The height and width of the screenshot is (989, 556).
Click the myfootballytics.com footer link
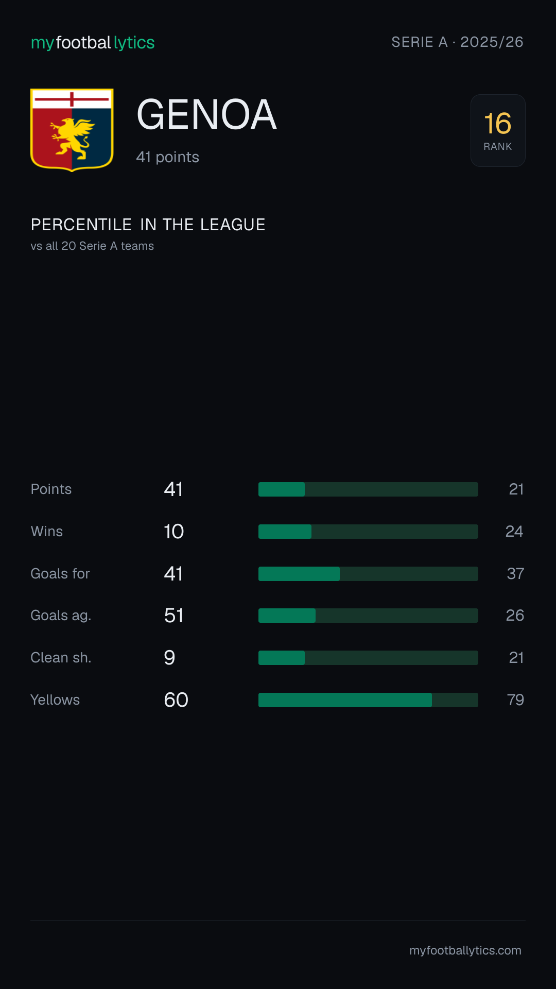pos(465,950)
